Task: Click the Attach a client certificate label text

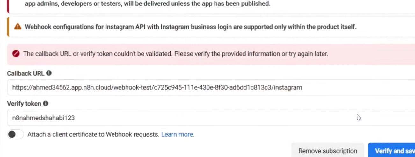Action: coord(93,134)
